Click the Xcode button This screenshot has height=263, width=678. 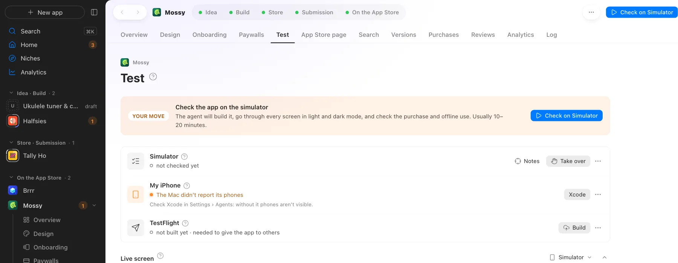pyautogui.click(x=577, y=195)
